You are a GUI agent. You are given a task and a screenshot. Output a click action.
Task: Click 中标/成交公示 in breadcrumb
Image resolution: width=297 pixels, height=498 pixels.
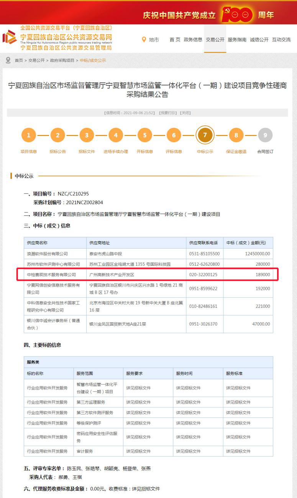tap(93, 61)
